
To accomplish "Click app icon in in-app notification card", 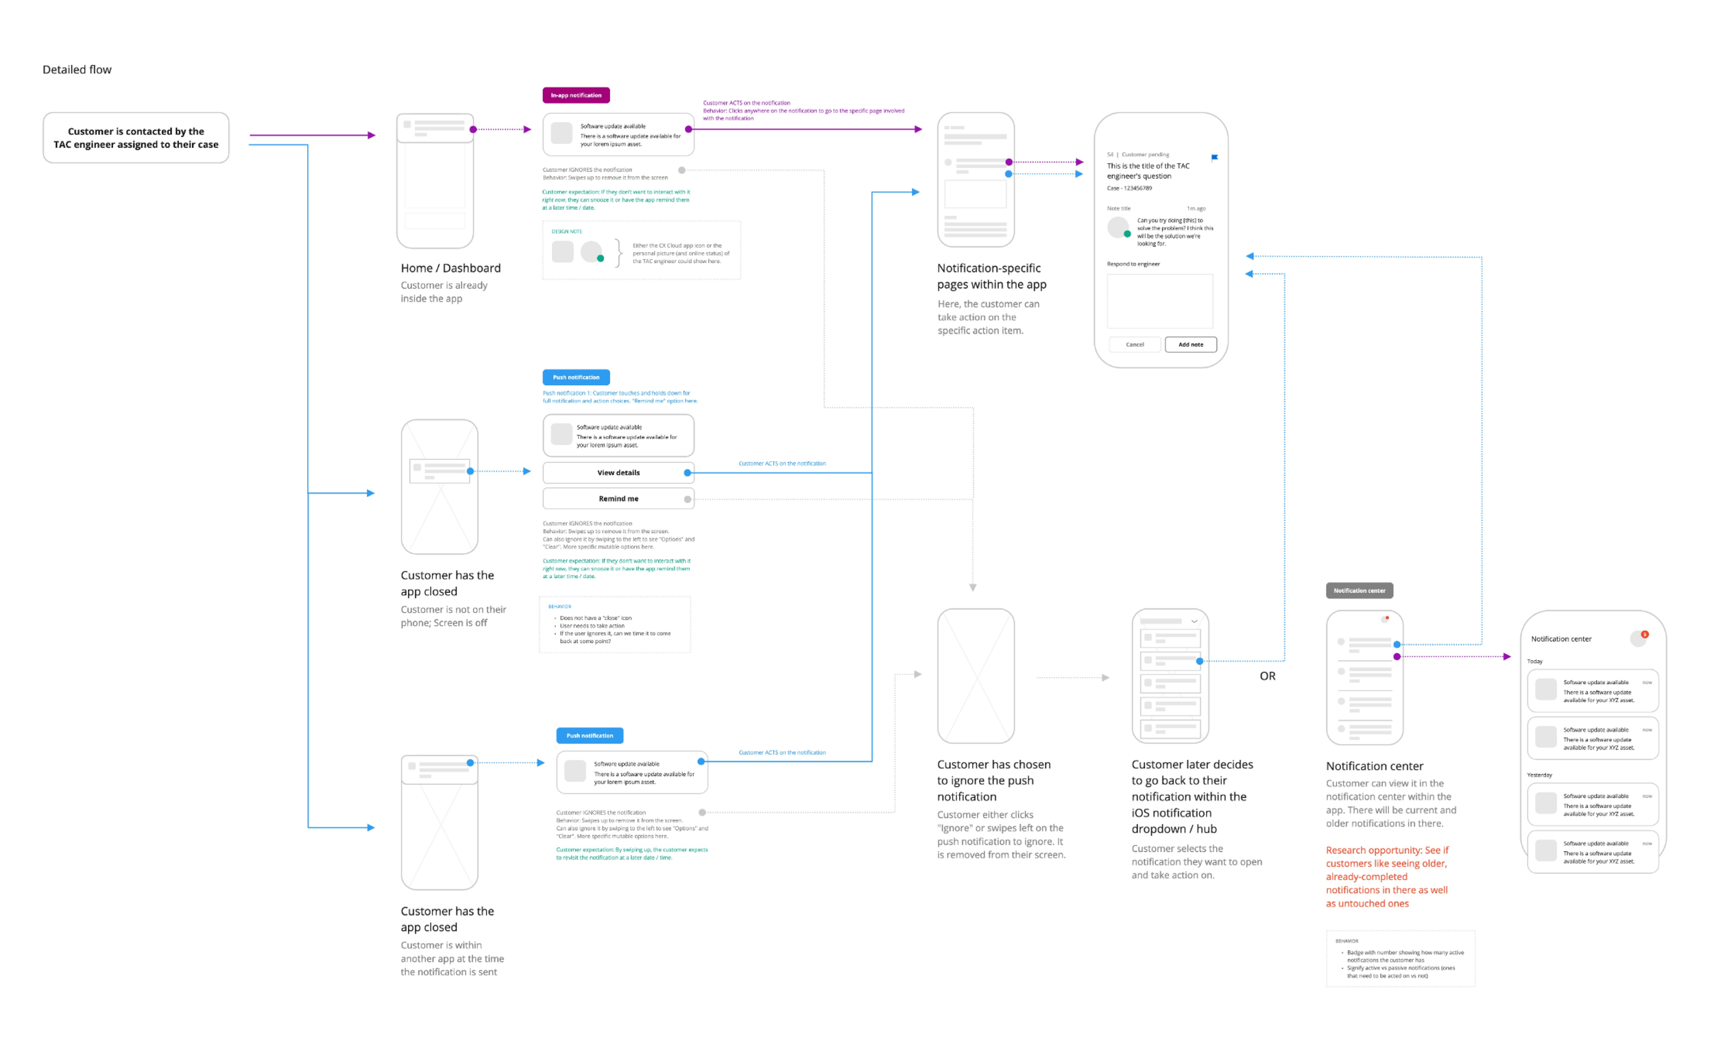I will [562, 133].
